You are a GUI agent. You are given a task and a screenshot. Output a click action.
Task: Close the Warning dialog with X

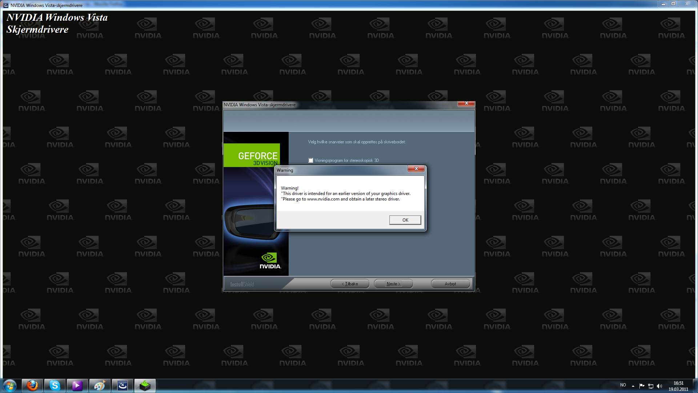point(416,168)
